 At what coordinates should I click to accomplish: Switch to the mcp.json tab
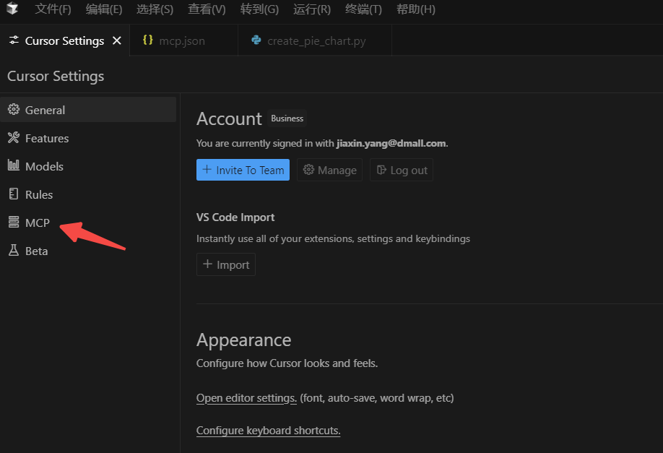(183, 40)
